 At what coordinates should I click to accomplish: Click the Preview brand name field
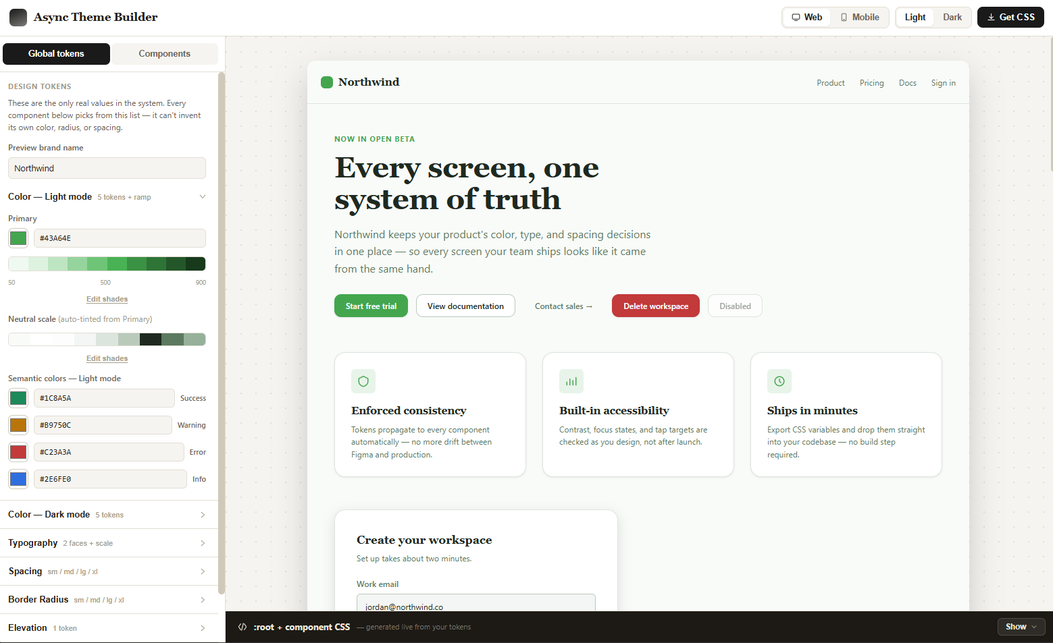tap(107, 168)
